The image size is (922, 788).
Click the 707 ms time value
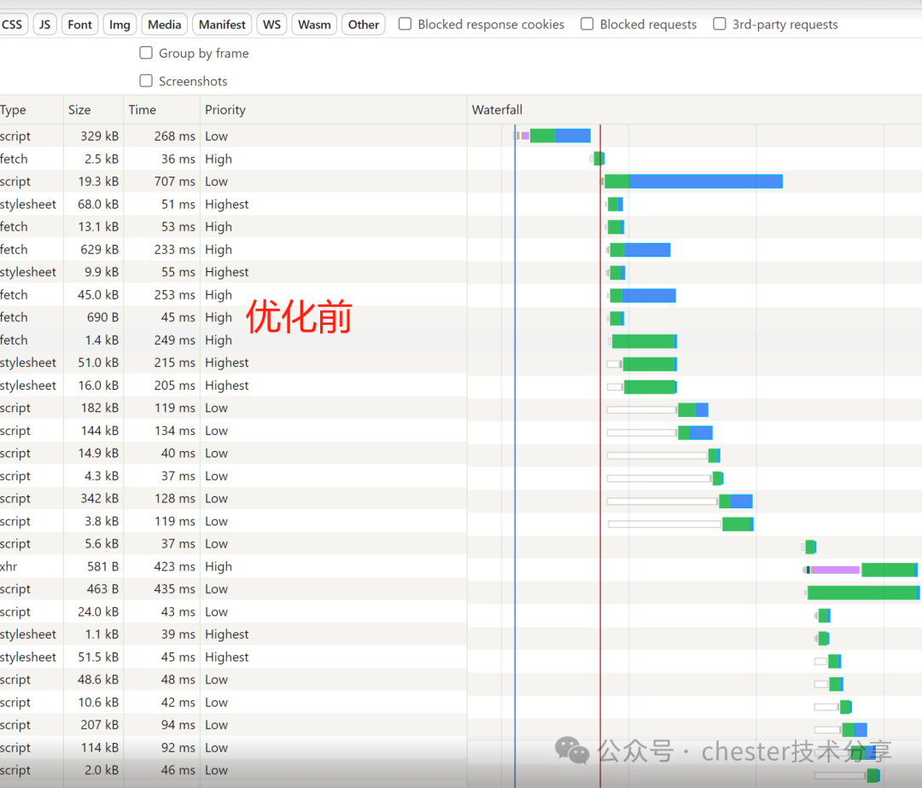pos(175,182)
